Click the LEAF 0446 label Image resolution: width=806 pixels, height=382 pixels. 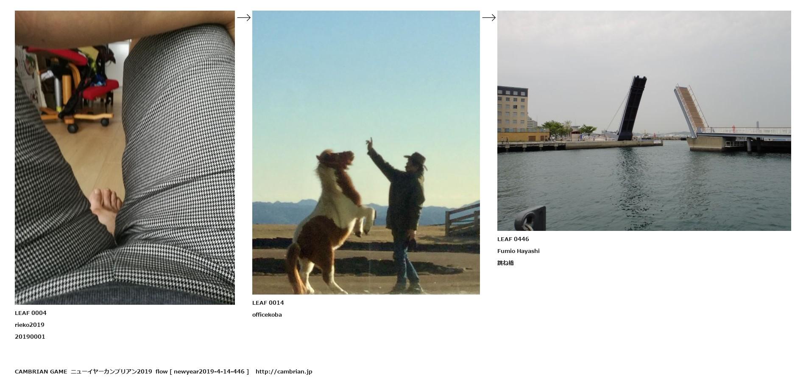coord(513,239)
